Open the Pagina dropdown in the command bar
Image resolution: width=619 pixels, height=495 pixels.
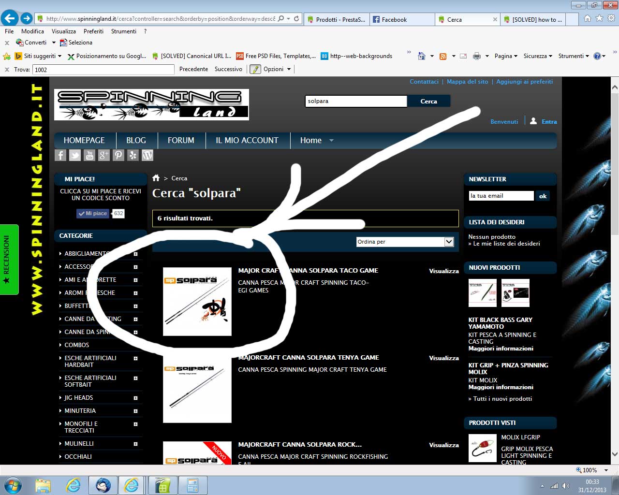tap(506, 56)
